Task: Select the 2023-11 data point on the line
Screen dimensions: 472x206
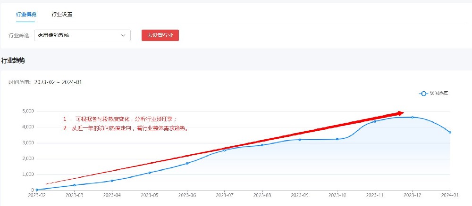Action: tap(375, 121)
